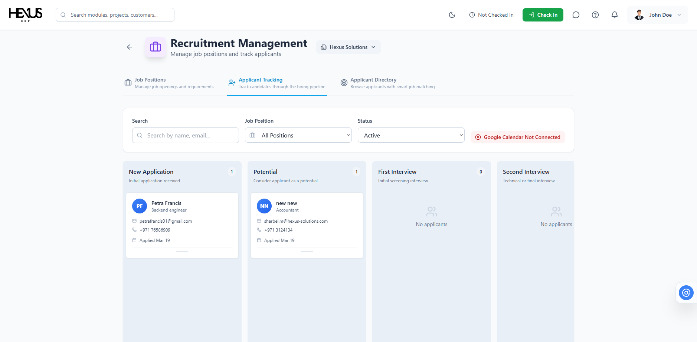Open Hexus Solutions company dropdown

tap(348, 47)
